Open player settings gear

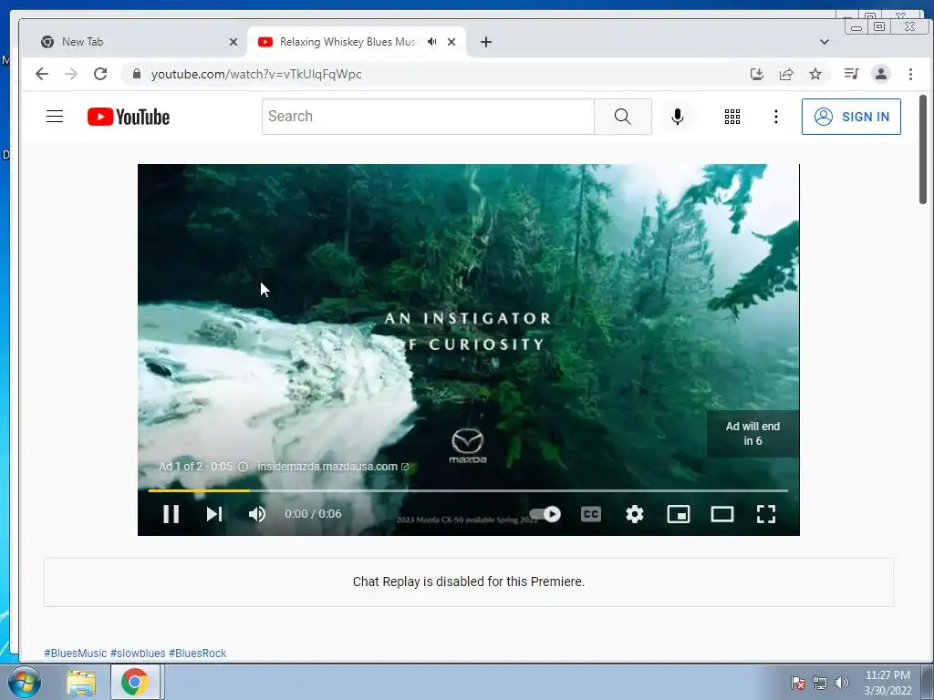(x=635, y=514)
